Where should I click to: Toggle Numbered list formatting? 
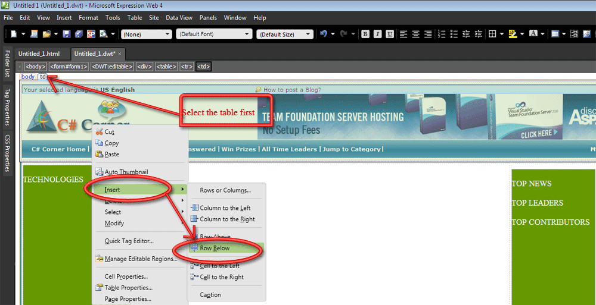pyautogui.click(x=442, y=34)
